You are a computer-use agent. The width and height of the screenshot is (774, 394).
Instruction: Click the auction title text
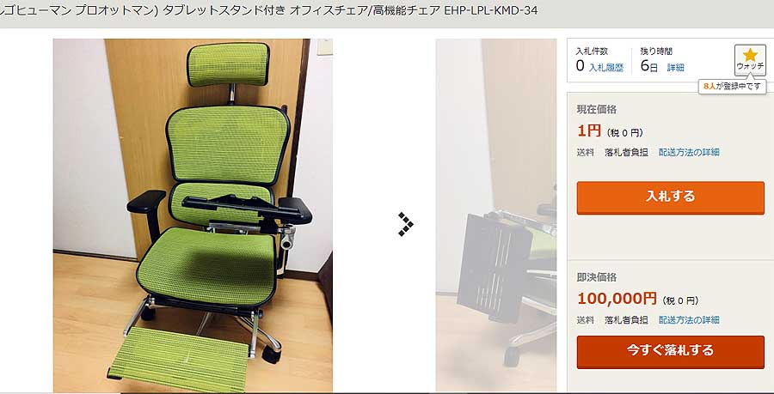[269, 11]
